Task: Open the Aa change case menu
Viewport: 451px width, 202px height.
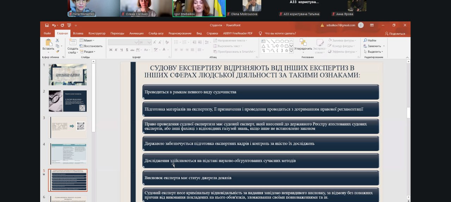Action: click(147, 50)
